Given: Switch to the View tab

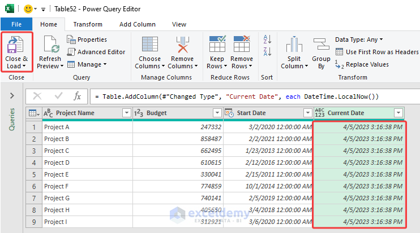Looking at the screenshot, I should click(x=179, y=24).
